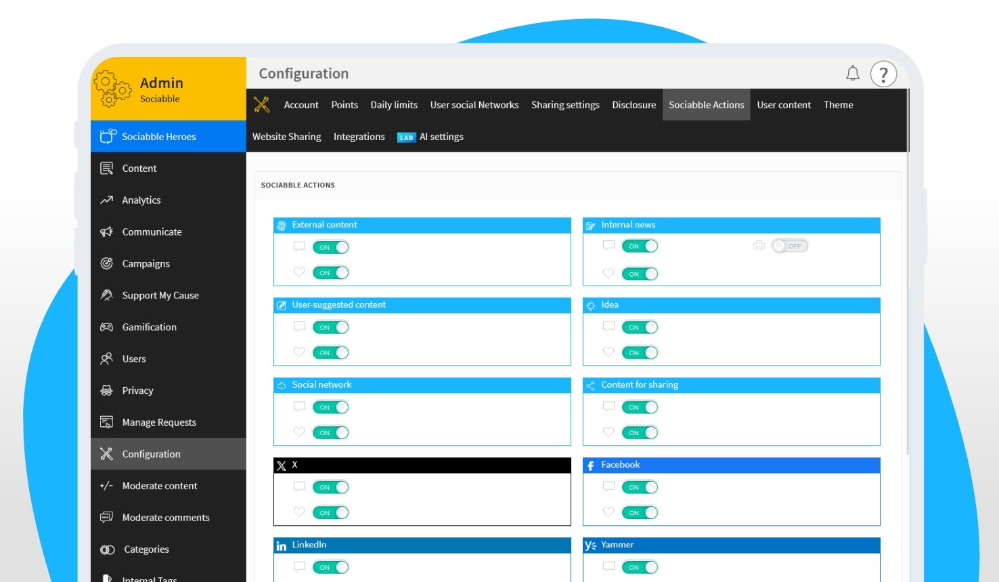Click the X logo icon in the card header
Image resolution: width=999 pixels, height=582 pixels.
[282, 466]
